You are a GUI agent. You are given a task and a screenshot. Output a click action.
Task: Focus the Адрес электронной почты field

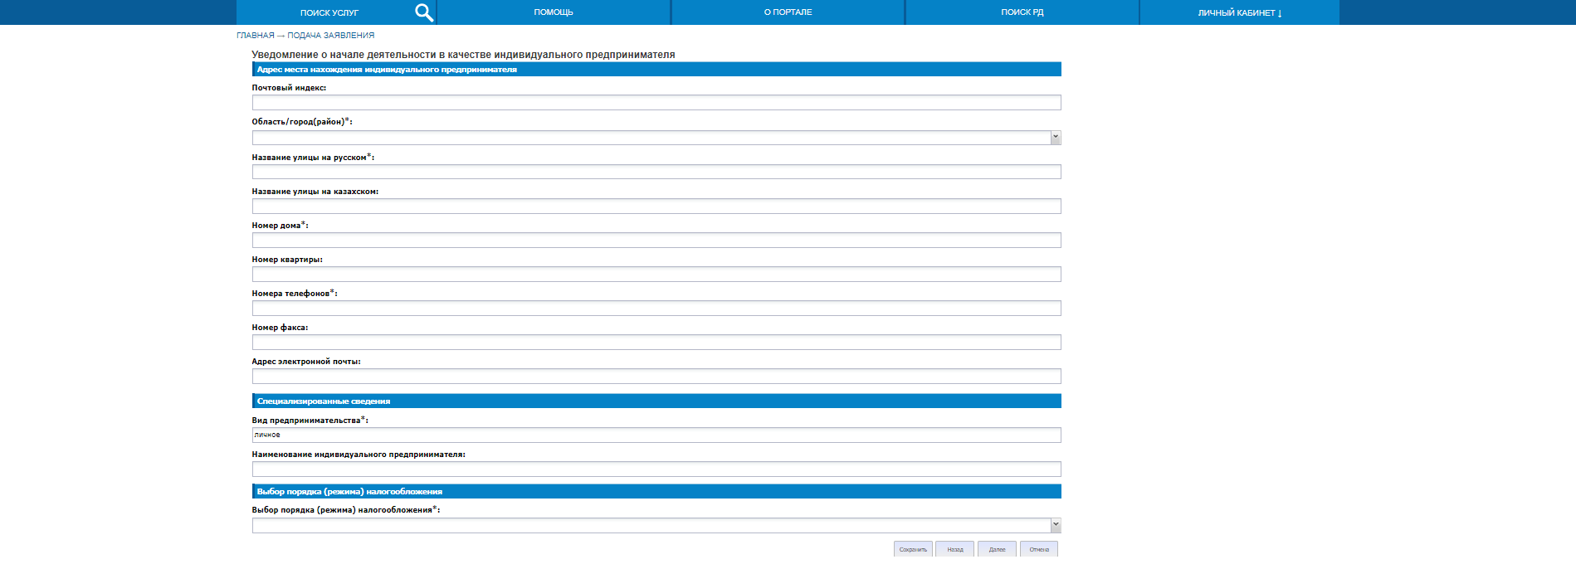656,377
